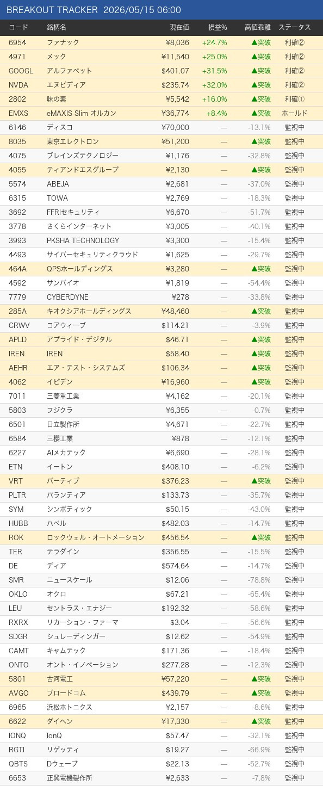Click NVDA profit value +32.0%
The width and height of the screenshot is (323, 792).
click(214, 85)
